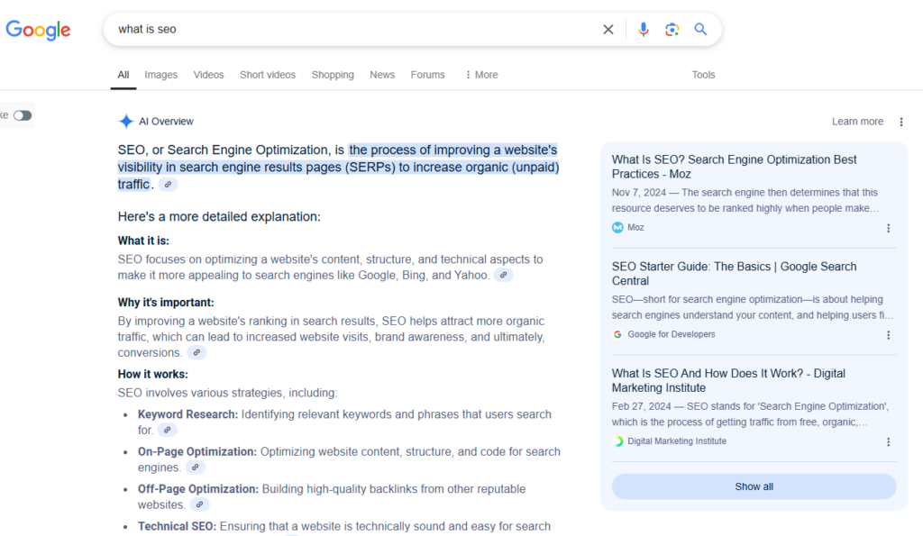Click the magnifying glass search icon
This screenshot has height=536, width=923.
point(700,30)
